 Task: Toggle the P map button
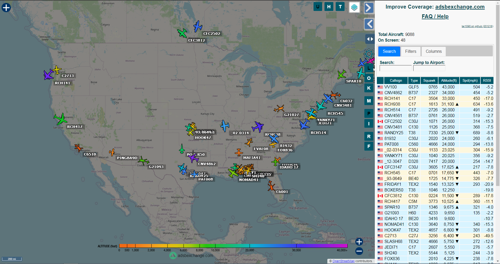(369, 113)
